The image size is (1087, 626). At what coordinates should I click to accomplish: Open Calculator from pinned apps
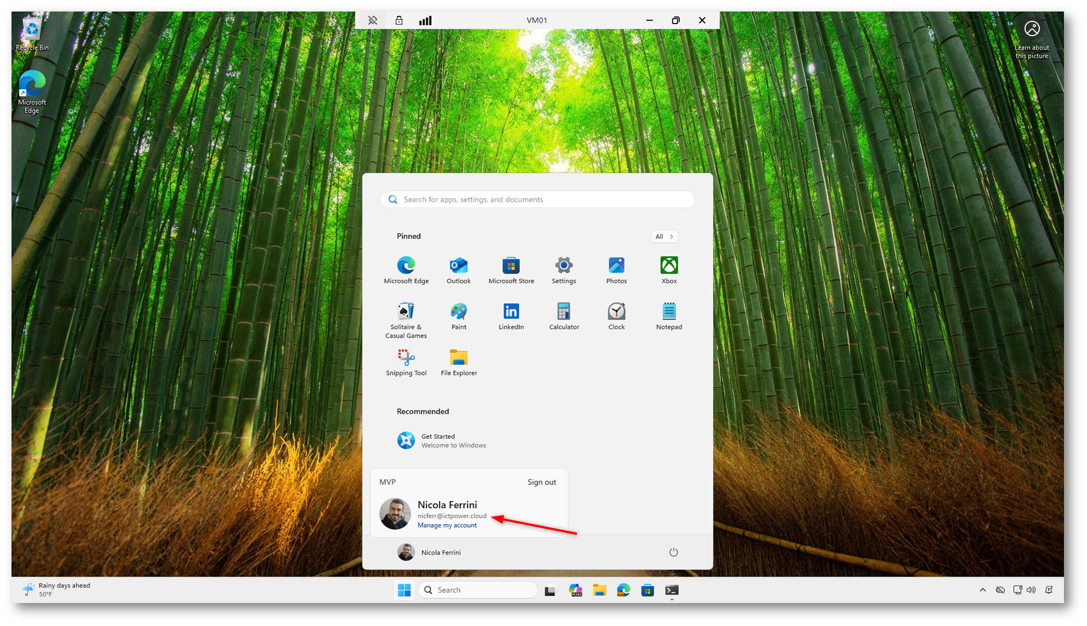(564, 316)
